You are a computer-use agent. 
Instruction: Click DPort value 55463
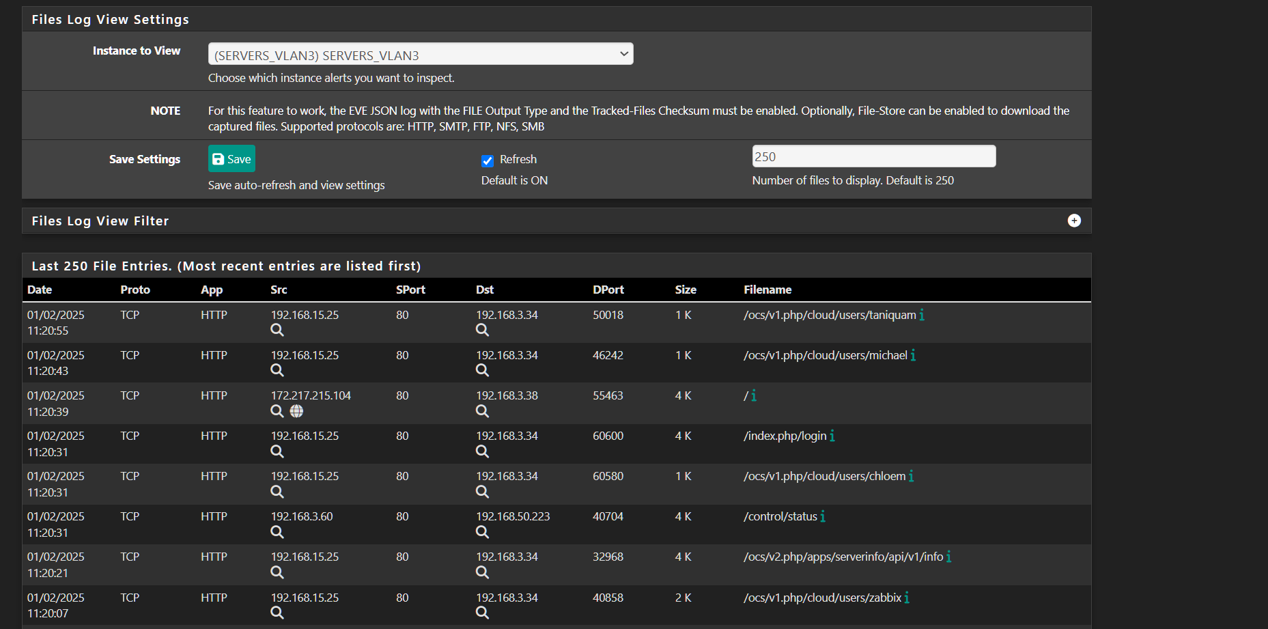tap(608, 395)
